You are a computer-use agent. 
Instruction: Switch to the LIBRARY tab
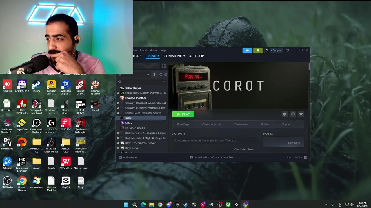(x=152, y=56)
